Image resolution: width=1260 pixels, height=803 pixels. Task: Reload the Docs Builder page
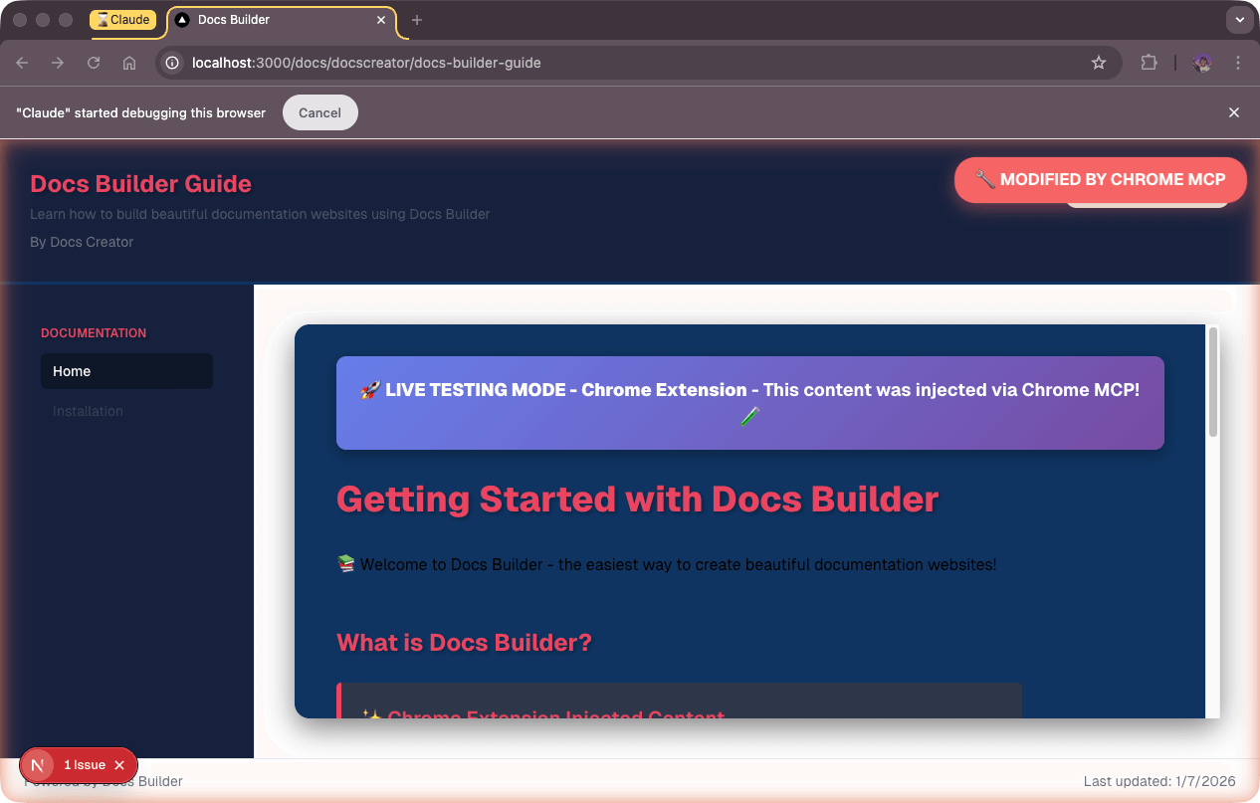coord(94,63)
